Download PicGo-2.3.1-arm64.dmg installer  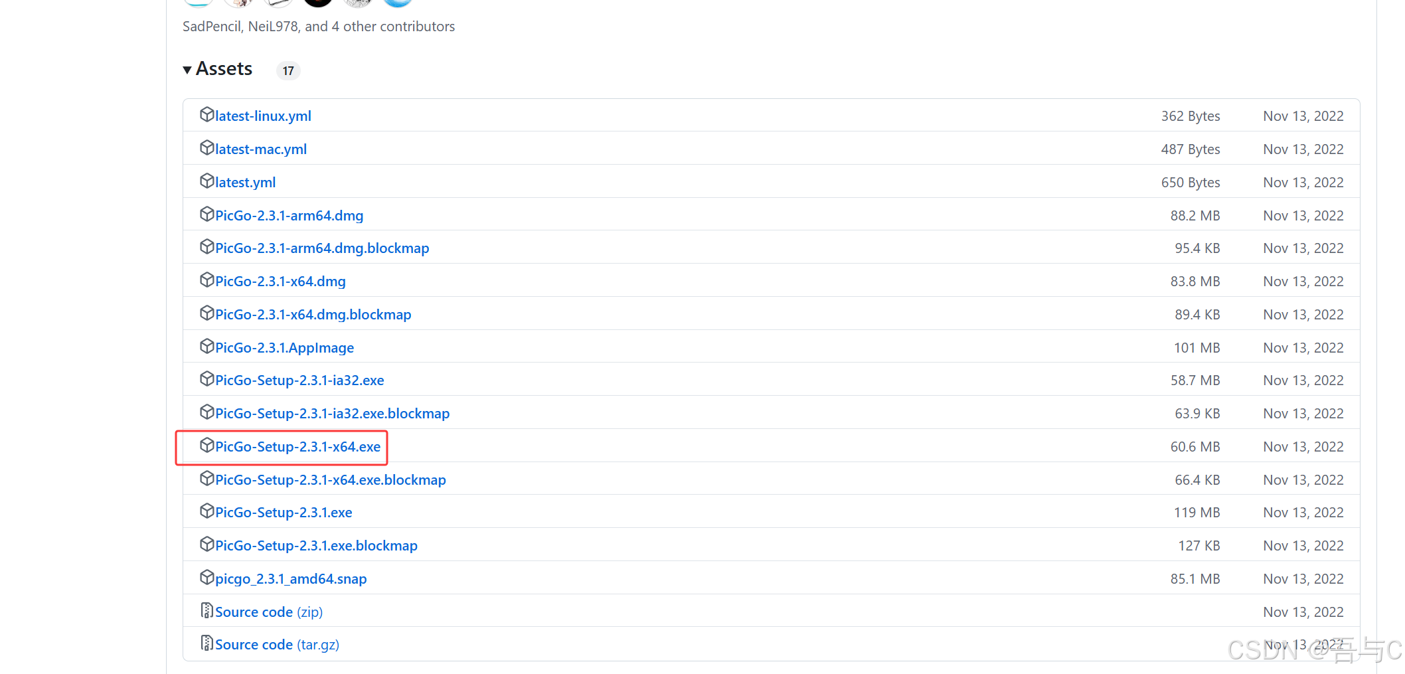[x=289, y=216]
